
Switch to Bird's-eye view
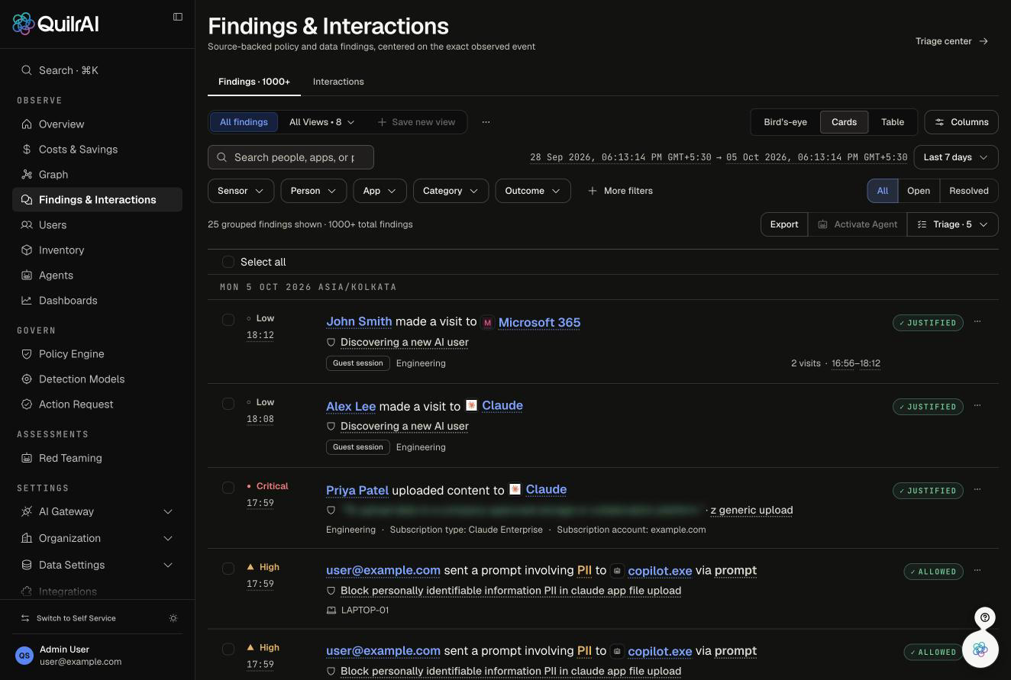point(785,122)
